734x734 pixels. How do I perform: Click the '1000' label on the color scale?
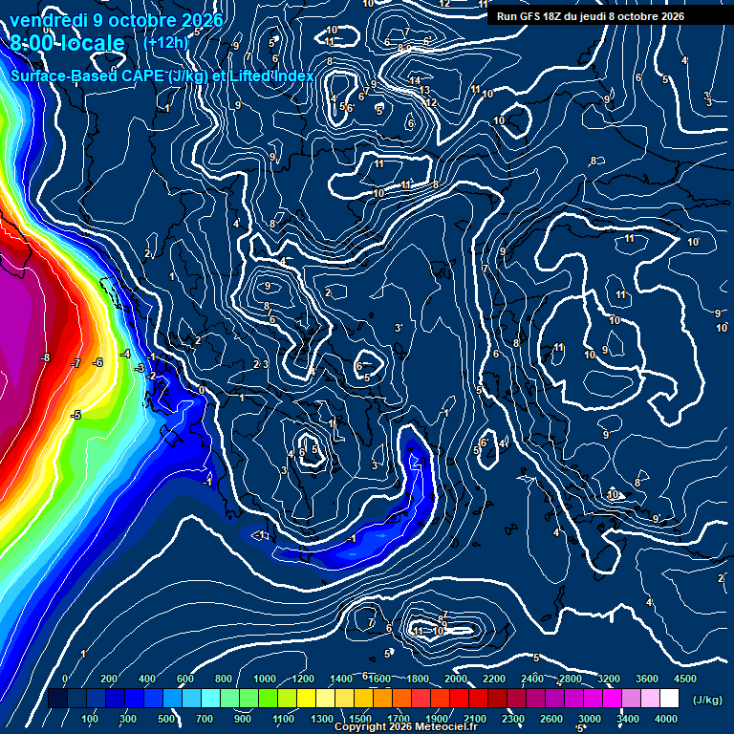point(265,679)
